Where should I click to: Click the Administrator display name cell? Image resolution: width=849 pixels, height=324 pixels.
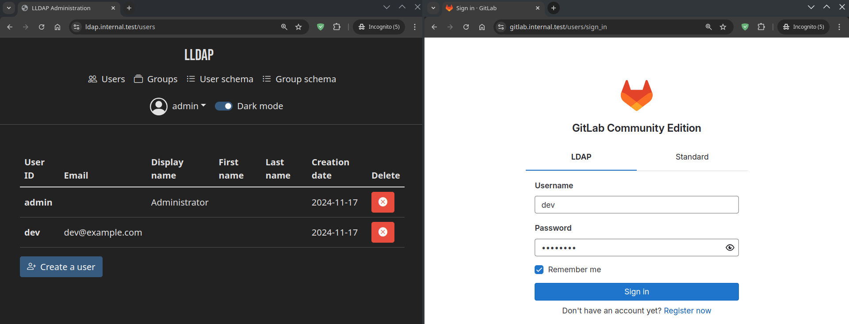point(180,202)
